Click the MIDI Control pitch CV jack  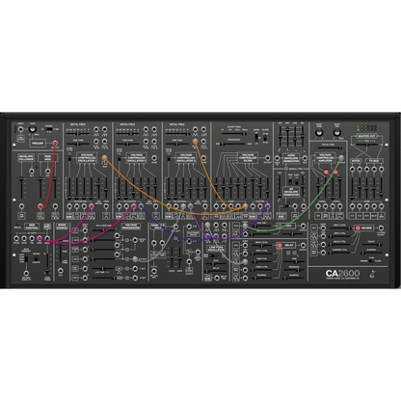[16, 238]
